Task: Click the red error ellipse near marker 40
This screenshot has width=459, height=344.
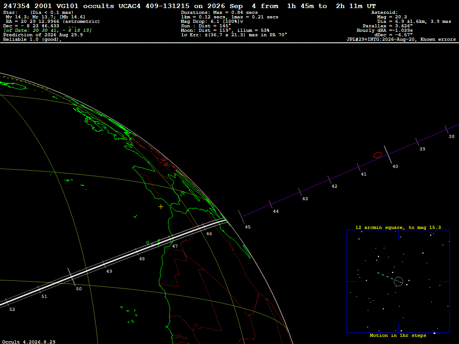Action: point(377,155)
